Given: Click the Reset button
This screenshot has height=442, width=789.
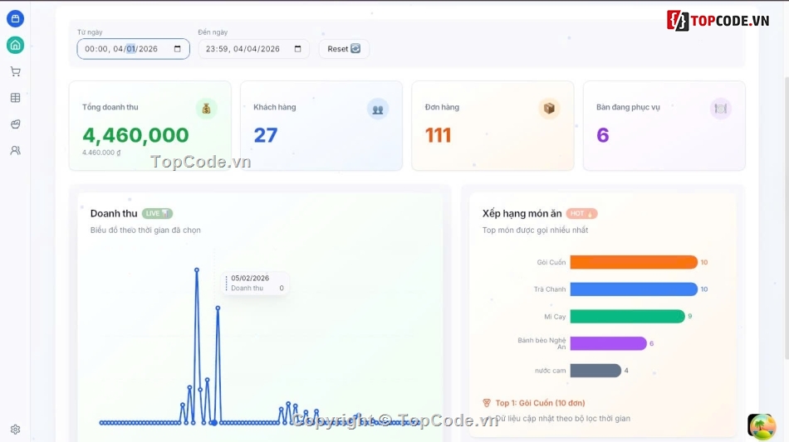Looking at the screenshot, I should tap(344, 49).
